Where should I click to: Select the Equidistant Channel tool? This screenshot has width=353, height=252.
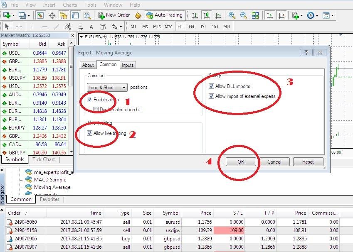click(68, 27)
